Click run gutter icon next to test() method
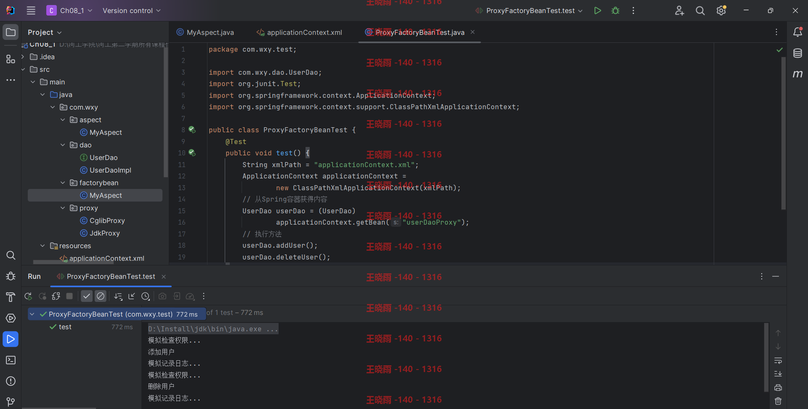The width and height of the screenshot is (808, 409). [x=192, y=153]
